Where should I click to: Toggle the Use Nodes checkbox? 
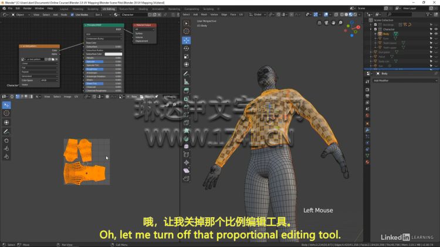72,15
